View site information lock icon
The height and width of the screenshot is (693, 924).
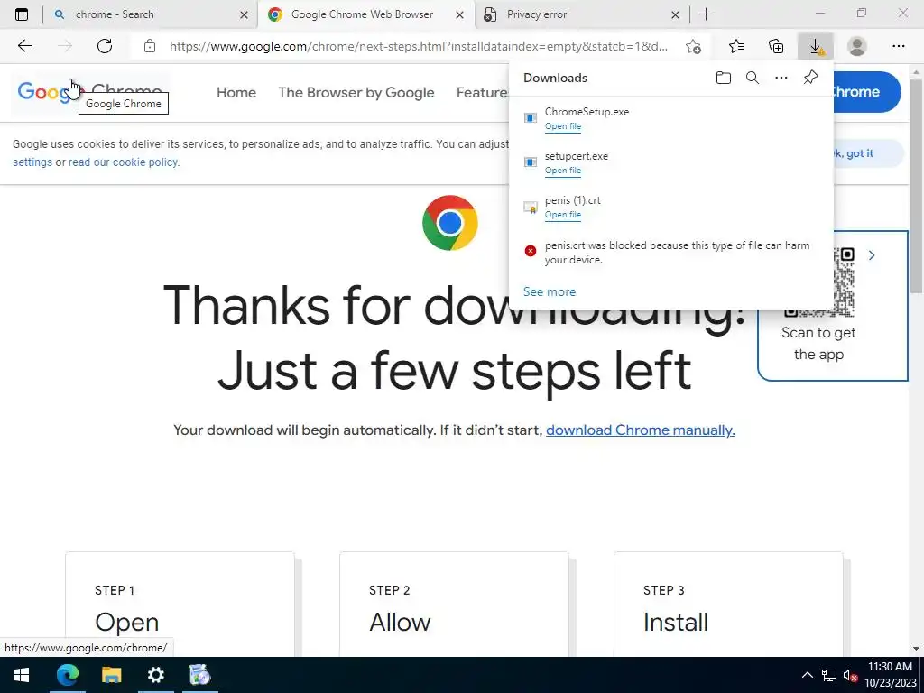[150, 46]
